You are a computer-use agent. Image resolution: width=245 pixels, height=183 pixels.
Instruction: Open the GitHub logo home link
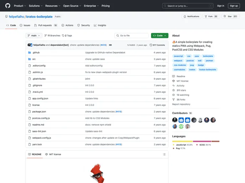point(8,6)
